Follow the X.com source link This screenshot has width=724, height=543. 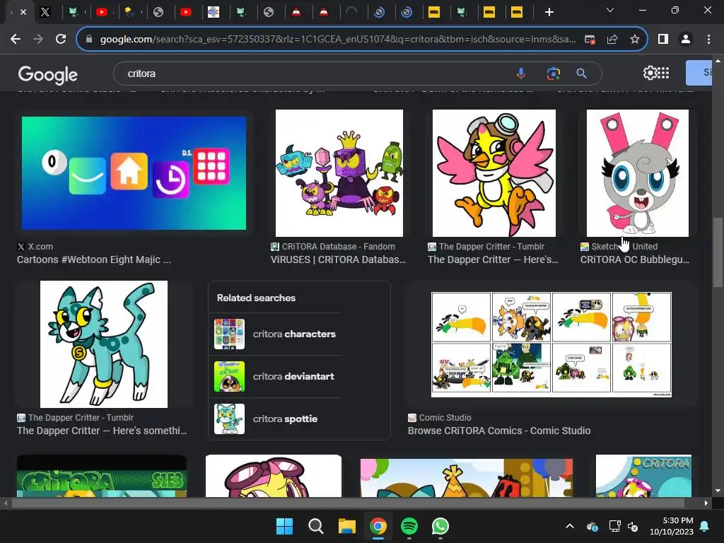point(35,247)
